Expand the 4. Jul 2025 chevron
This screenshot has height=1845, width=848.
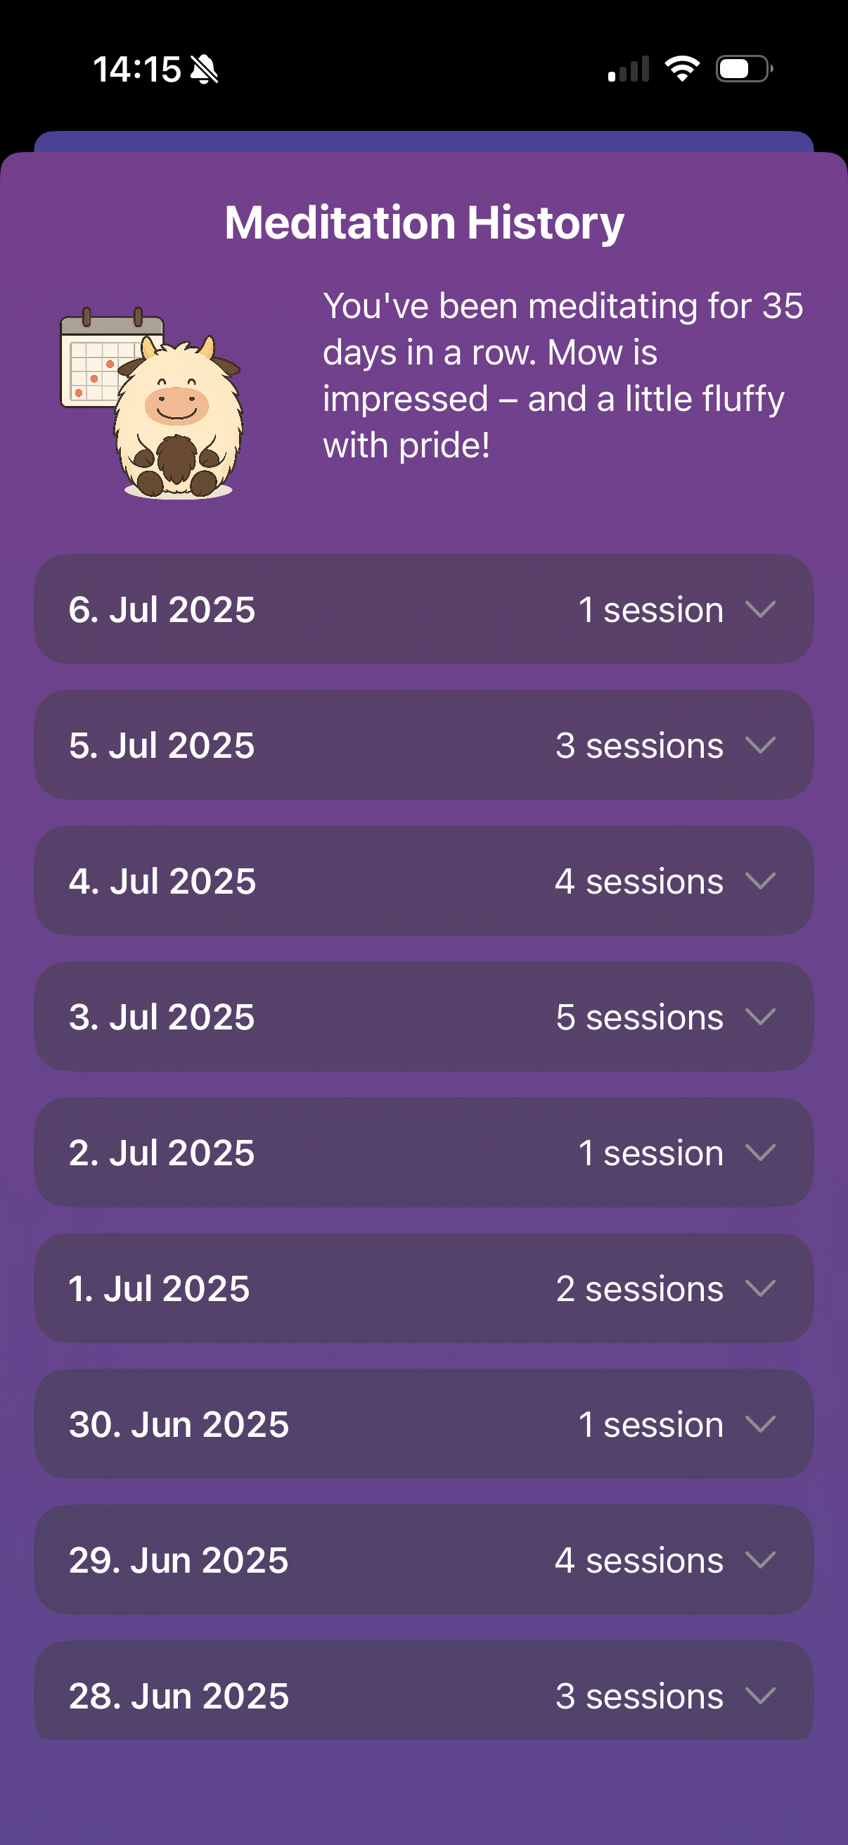760,881
